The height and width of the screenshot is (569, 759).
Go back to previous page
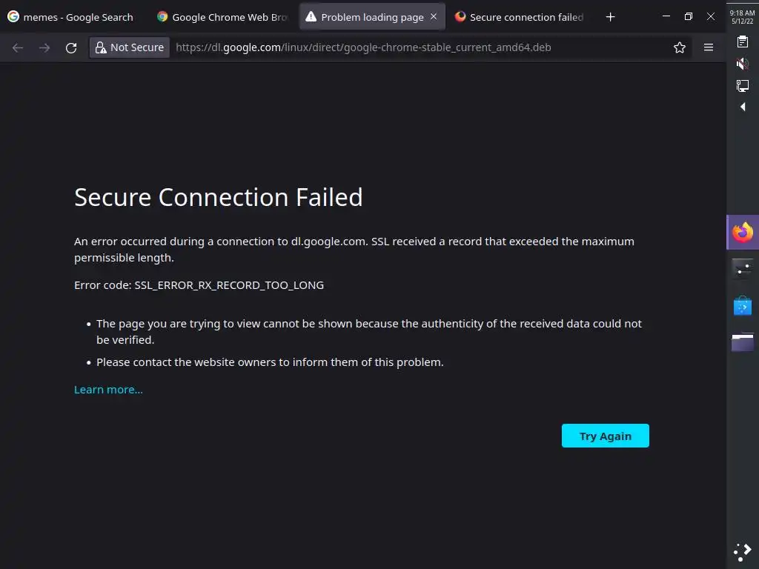(x=18, y=47)
